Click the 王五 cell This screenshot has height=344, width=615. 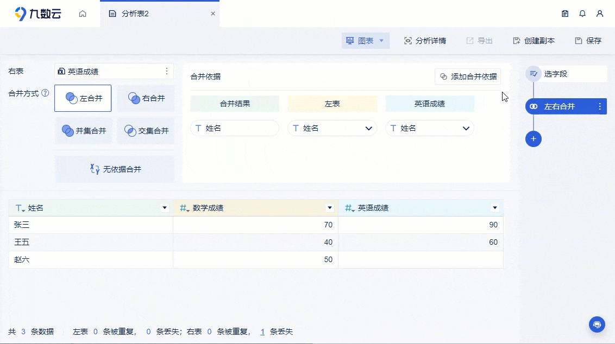tap(91, 242)
